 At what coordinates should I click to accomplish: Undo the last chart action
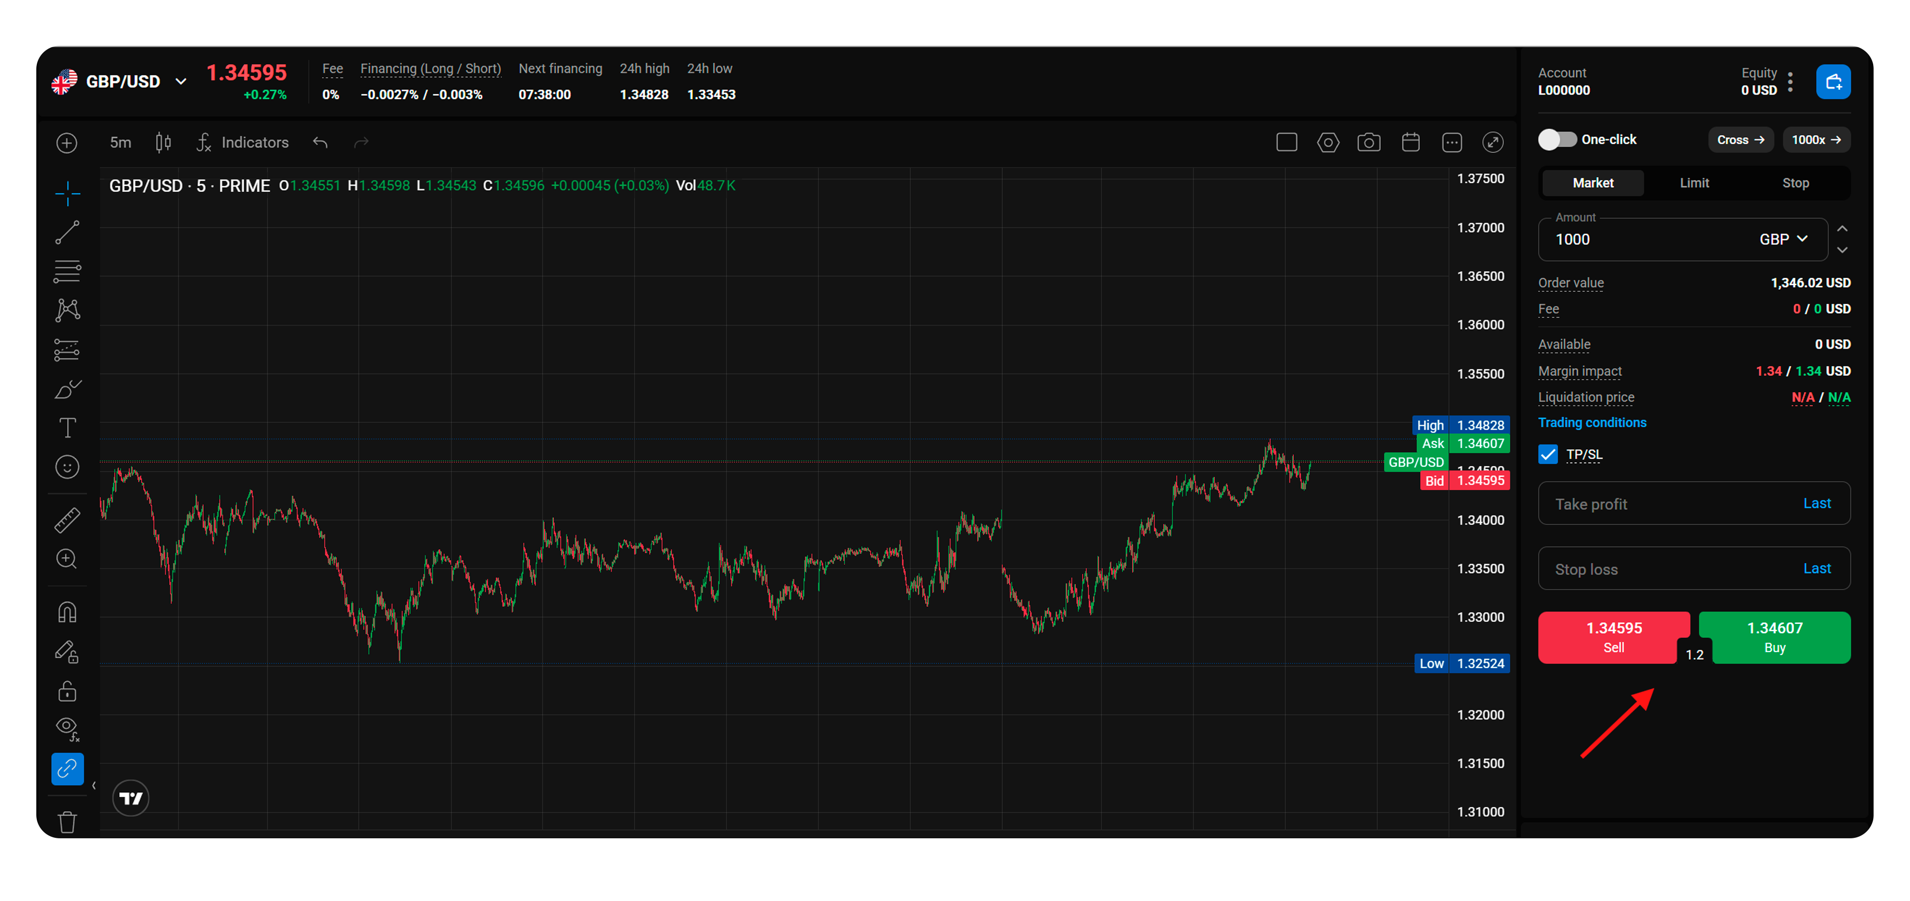pyautogui.click(x=320, y=142)
